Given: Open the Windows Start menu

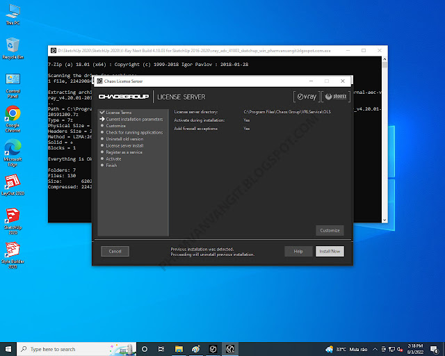Looking at the screenshot, I should click(x=8, y=349).
